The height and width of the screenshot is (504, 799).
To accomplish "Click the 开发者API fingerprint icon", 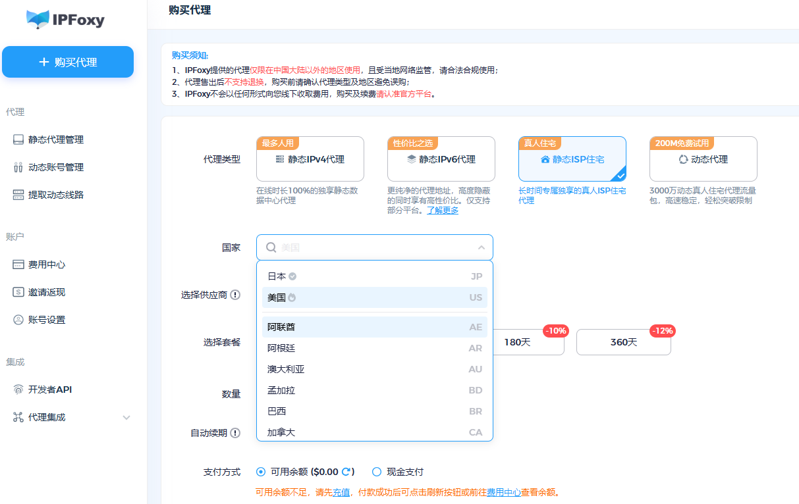I will 18,390.
